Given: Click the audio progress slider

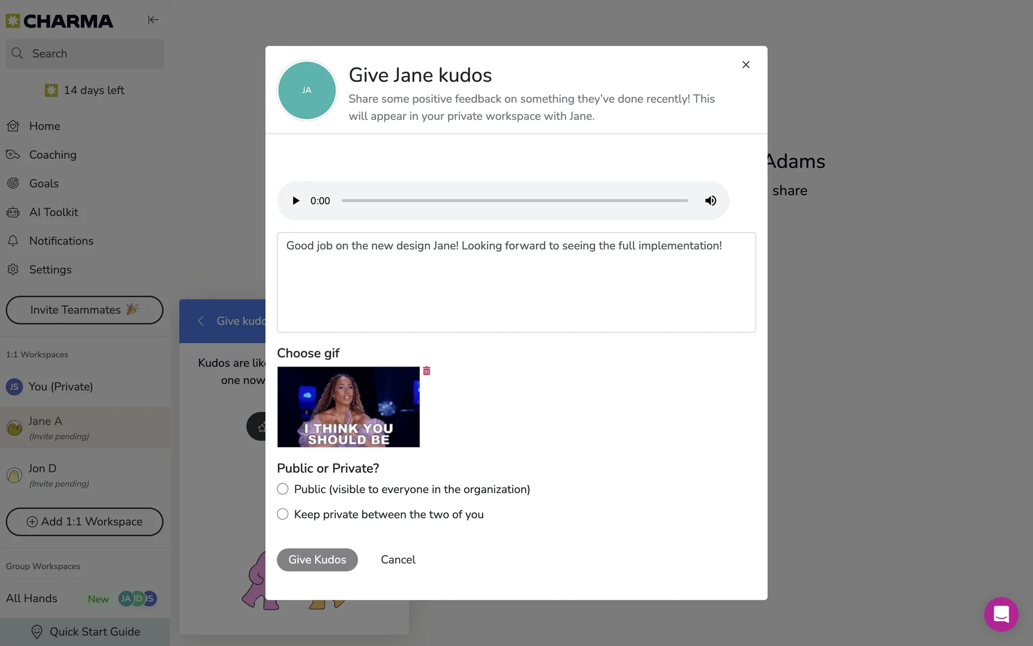Looking at the screenshot, I should pyautogui.click(x=514, y=201).
